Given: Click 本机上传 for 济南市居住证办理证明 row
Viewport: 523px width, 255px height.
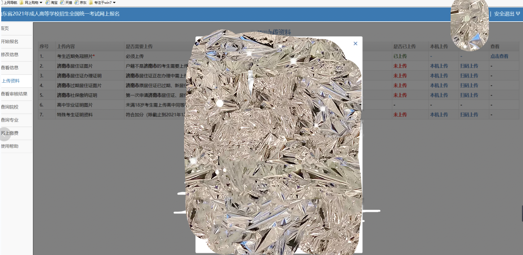Looking at the screenshot, I should click(x=439, y=76).
